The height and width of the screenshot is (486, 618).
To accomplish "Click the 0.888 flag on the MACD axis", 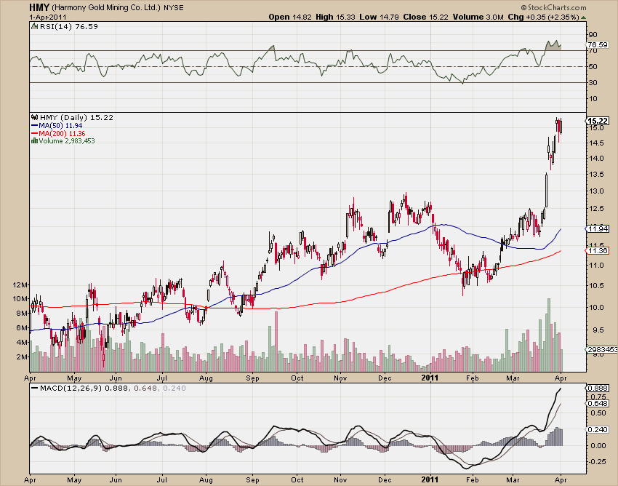I will coord(598,389).
